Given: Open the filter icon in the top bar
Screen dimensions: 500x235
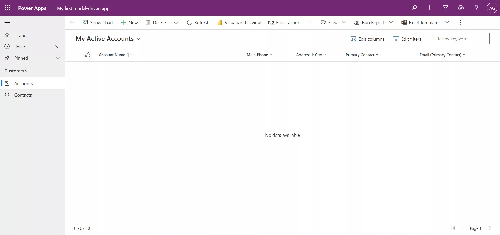Looking at the screenshot, I should (445, 8).
